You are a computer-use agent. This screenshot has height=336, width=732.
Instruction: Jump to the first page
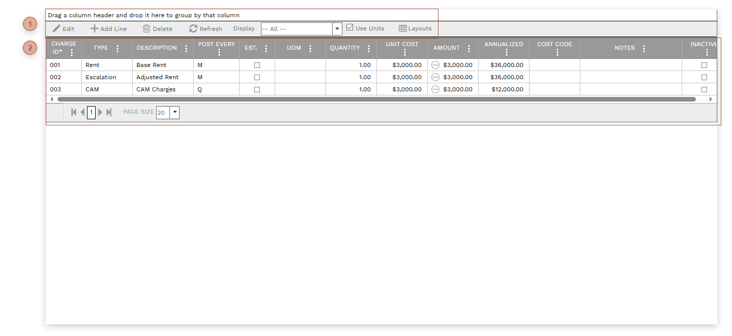pos(73,112)
